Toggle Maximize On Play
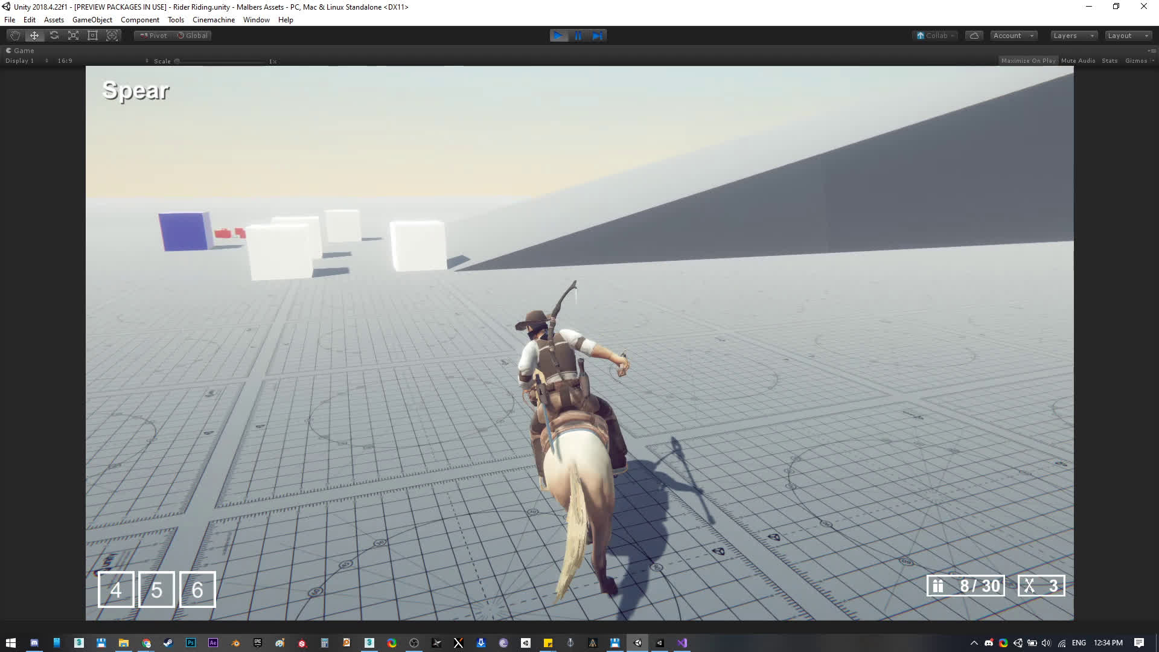Viewport: 1159px width, 652px height. [1028, 61]
